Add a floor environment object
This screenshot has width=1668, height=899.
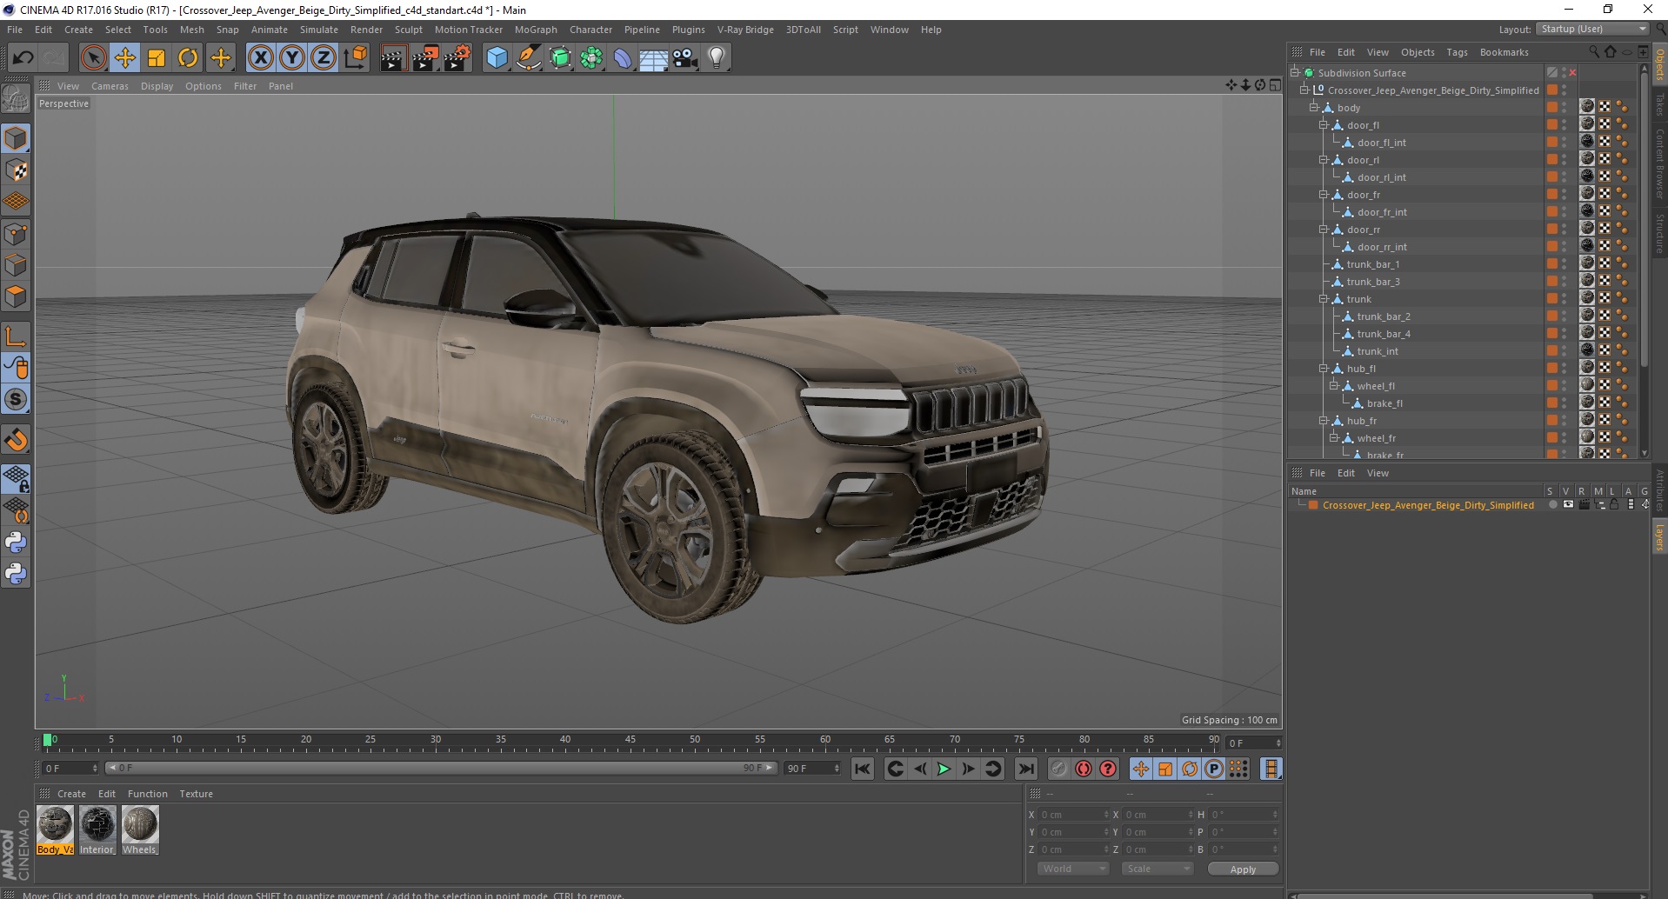[x=653, y=58]
